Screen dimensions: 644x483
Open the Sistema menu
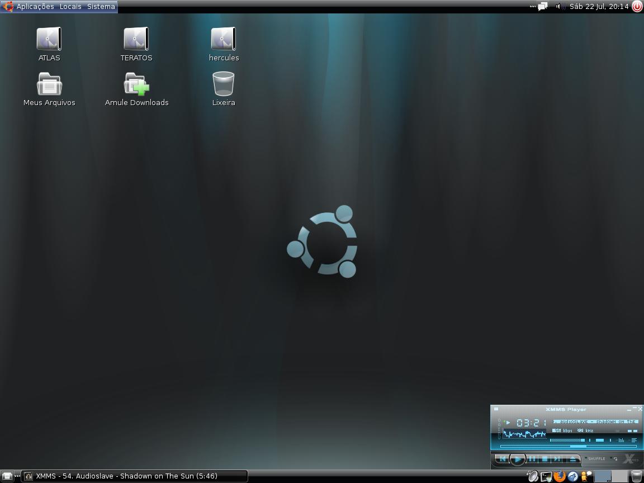click(101, 7)
